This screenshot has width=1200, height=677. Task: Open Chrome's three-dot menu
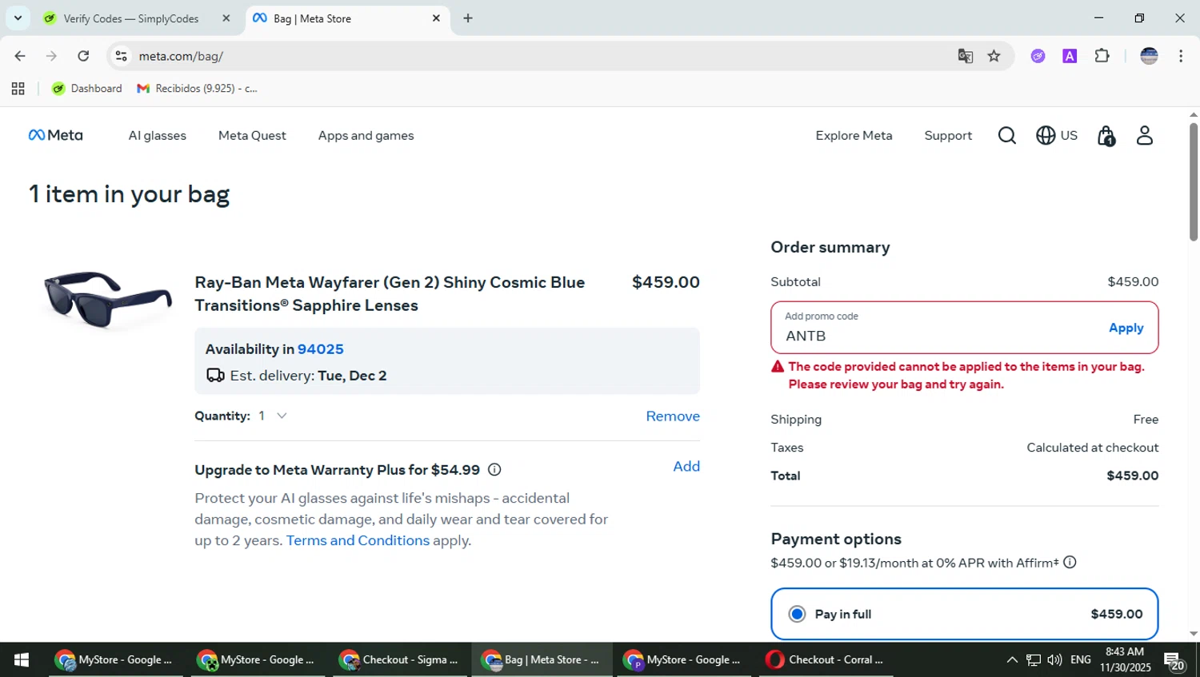1181,56
